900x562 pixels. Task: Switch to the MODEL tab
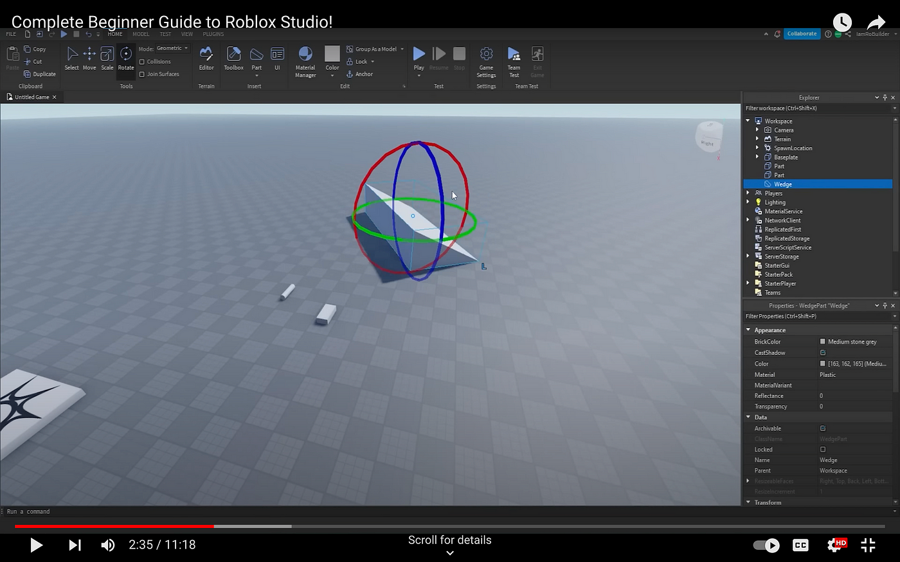(141, 34)
